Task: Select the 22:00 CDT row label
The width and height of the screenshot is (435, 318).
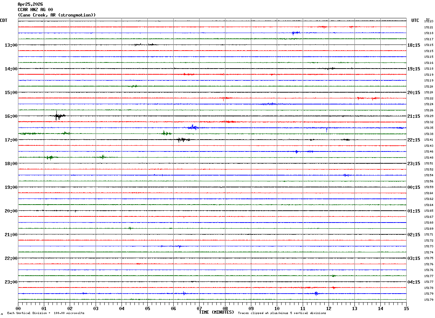Action: [11, 258]
